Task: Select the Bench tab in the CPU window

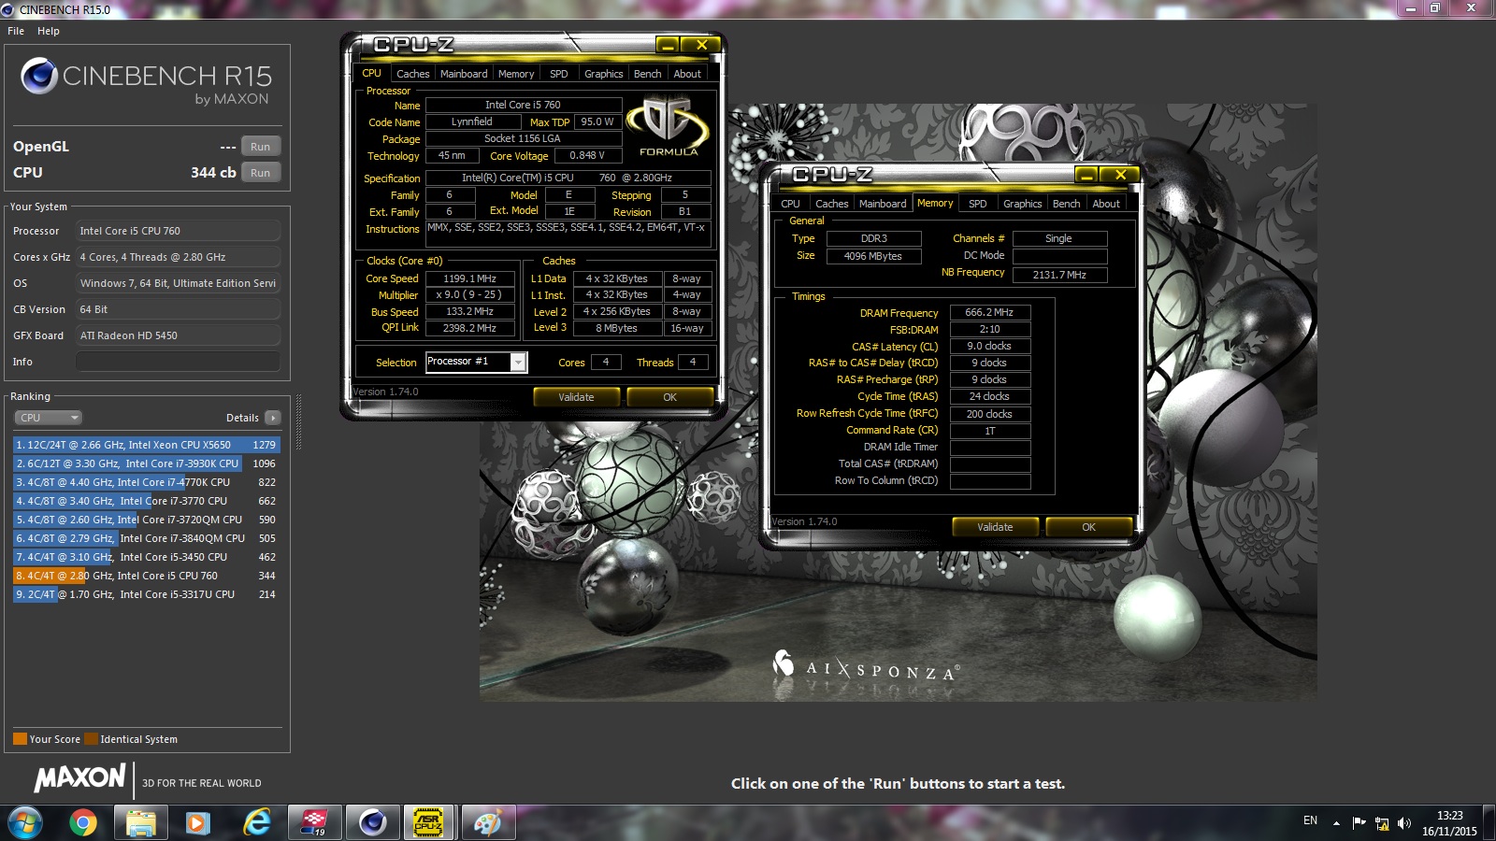Action: [648, 74]
